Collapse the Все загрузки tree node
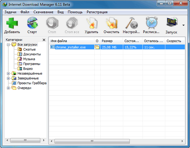Viewport: 190px width, 148px height. point(8,45)
